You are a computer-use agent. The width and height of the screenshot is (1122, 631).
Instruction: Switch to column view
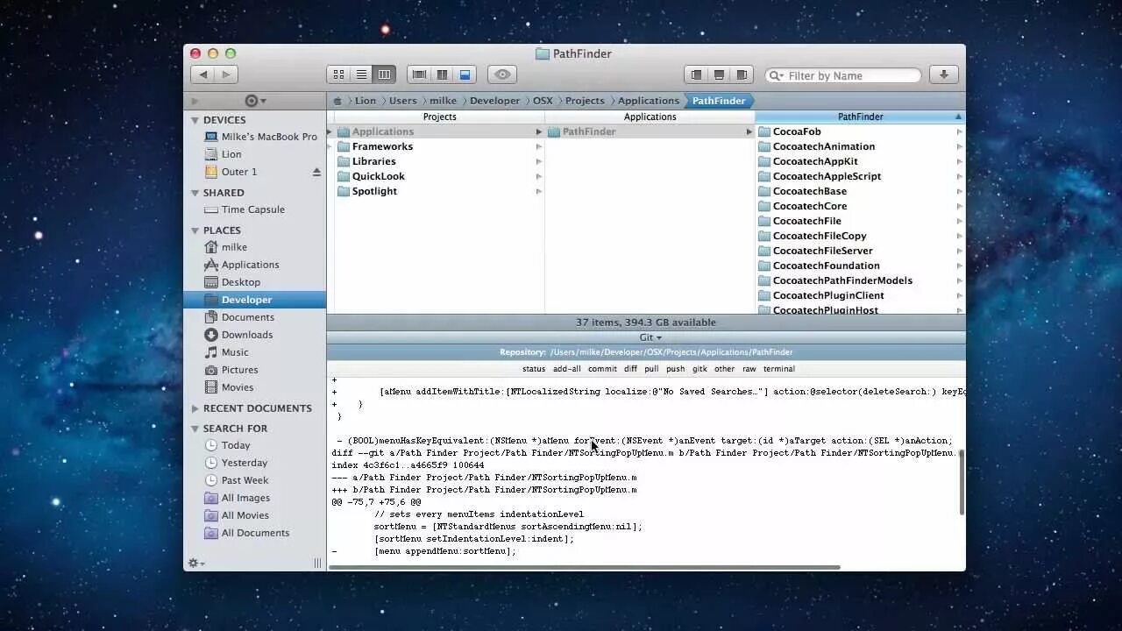coord(384,75)
